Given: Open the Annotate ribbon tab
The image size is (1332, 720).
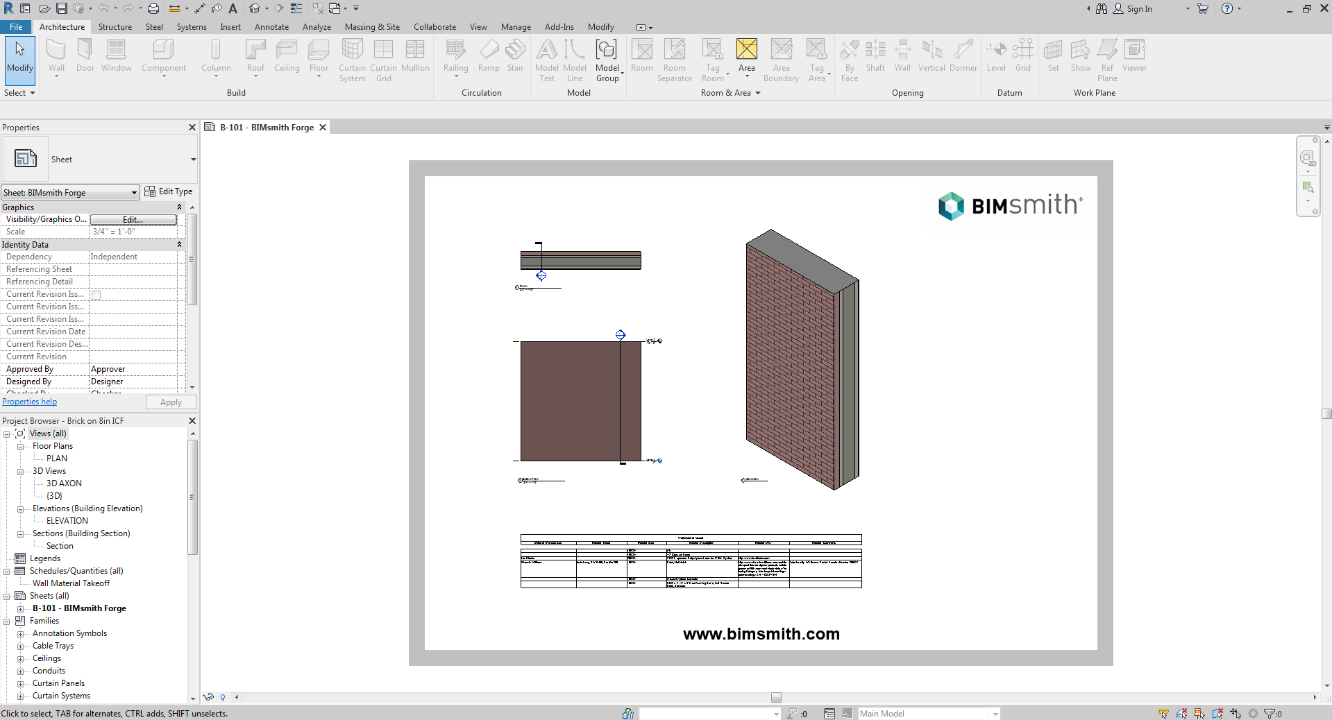Looking at the screenshot, I should (271, 27).
